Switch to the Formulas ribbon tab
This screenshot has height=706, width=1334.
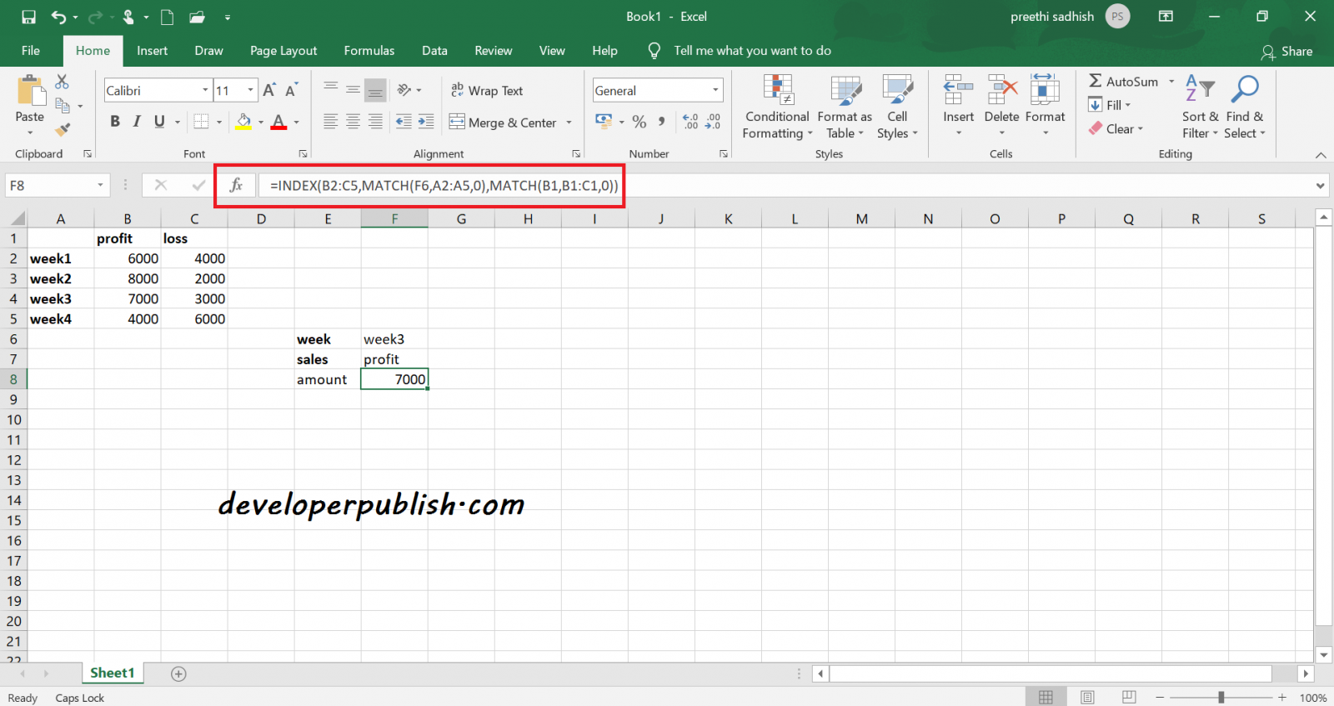tap(369, 51)
